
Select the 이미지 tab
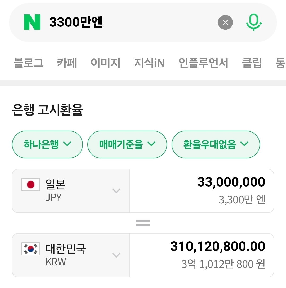105,63
